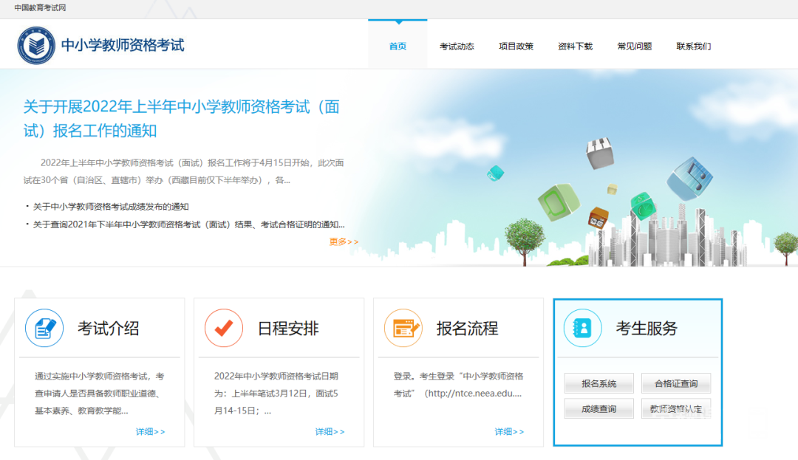Click the 成绩查询 button
Image resolution: width=798 pixels, height=460 pixels.
pos(599,408)
